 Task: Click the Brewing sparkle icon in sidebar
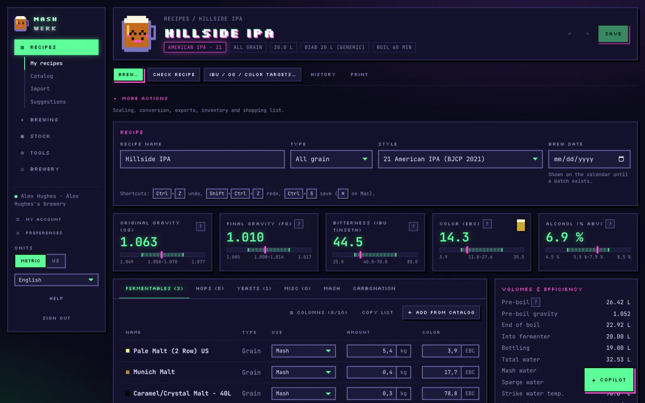(22, 120)
